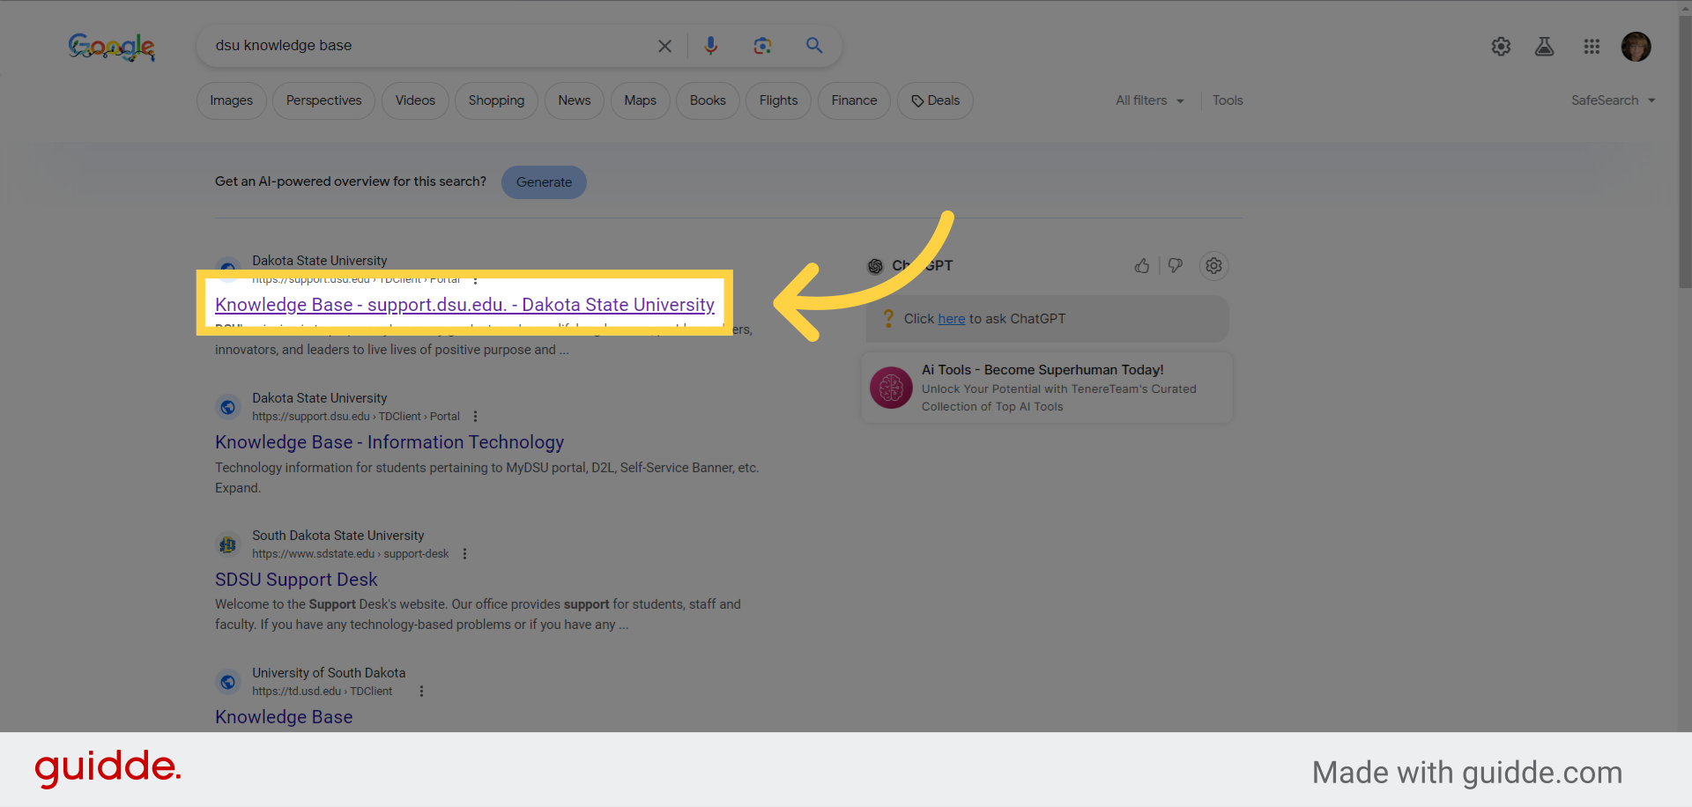The image size is (1692, 807).
Task: Click the pink brain Ai Tools icon
Action: coord(891,388)
